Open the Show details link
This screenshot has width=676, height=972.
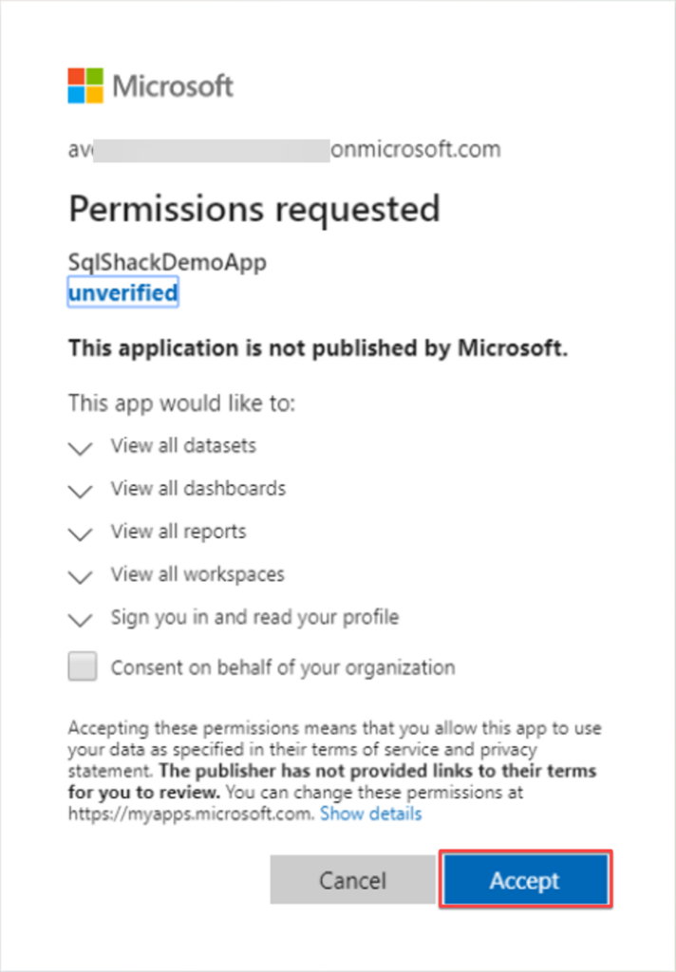[x=370, y=813]
